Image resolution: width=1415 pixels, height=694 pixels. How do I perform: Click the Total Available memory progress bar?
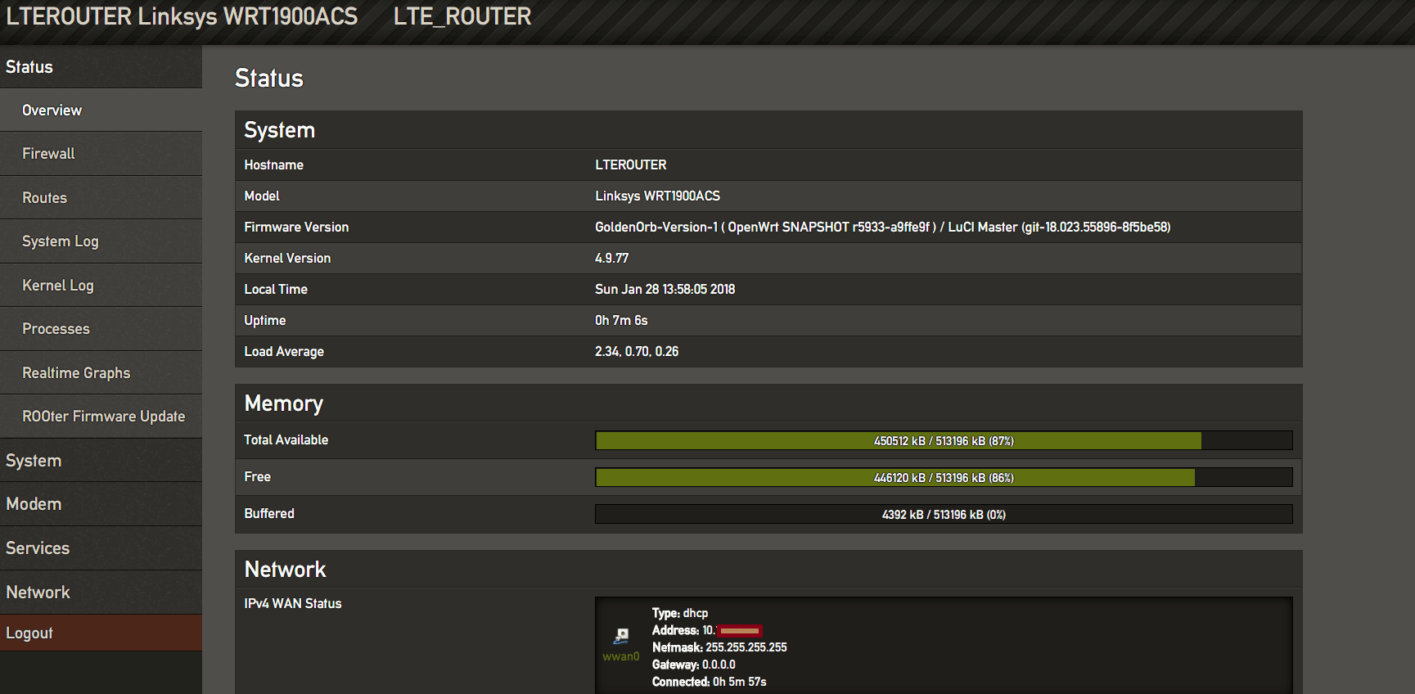point(944,441)
